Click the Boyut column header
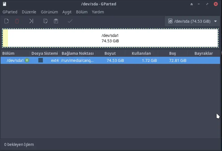The image size is (222, 151). pyautogui.click(x=110, y=53)
